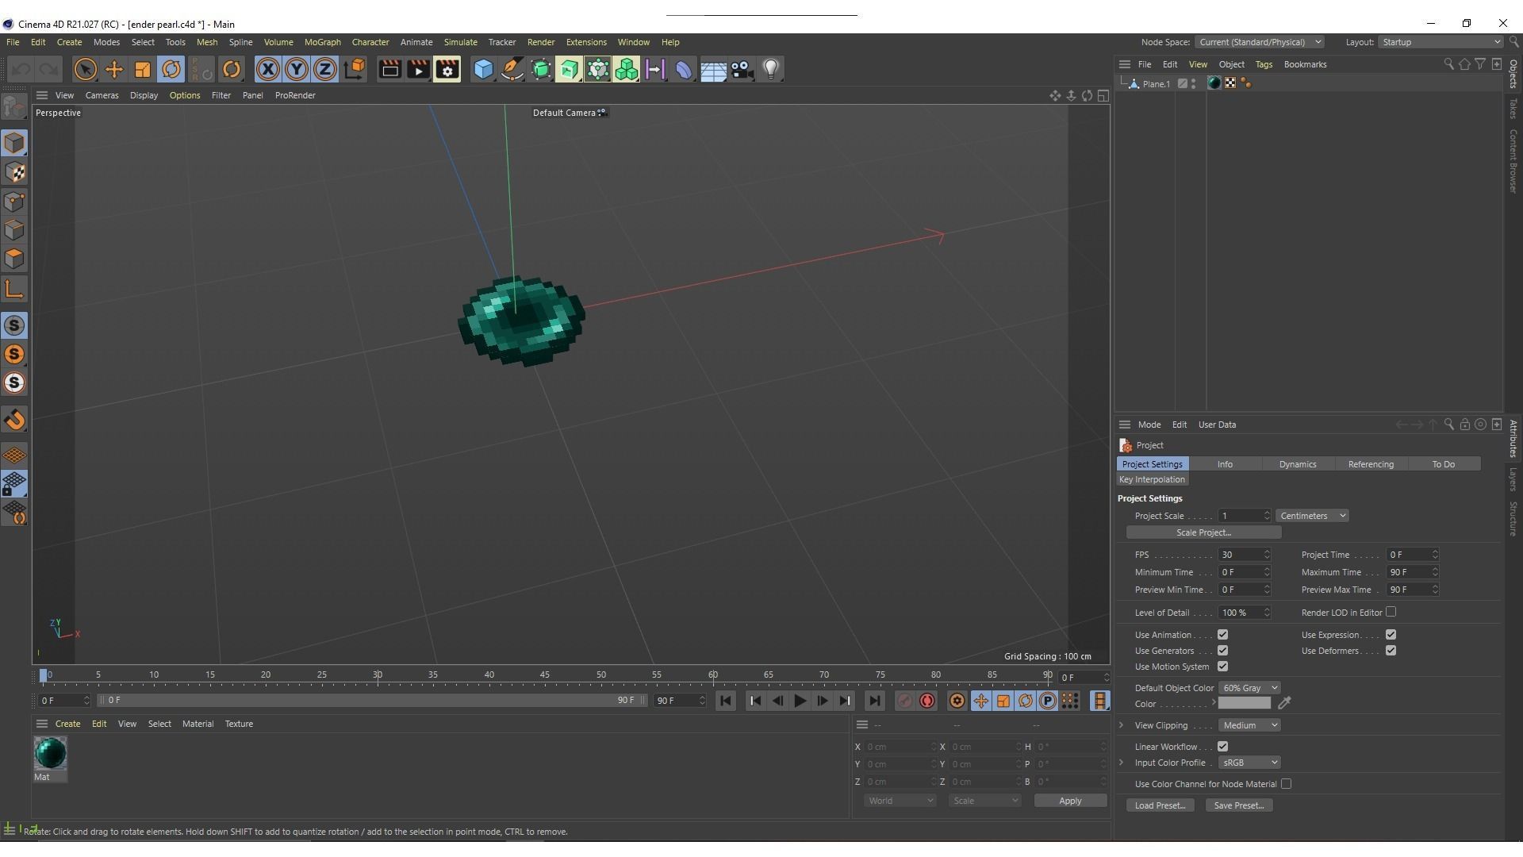Open deformer objects icon
The height and width of the screenshot is (857, 1523).
click(684, 70)
